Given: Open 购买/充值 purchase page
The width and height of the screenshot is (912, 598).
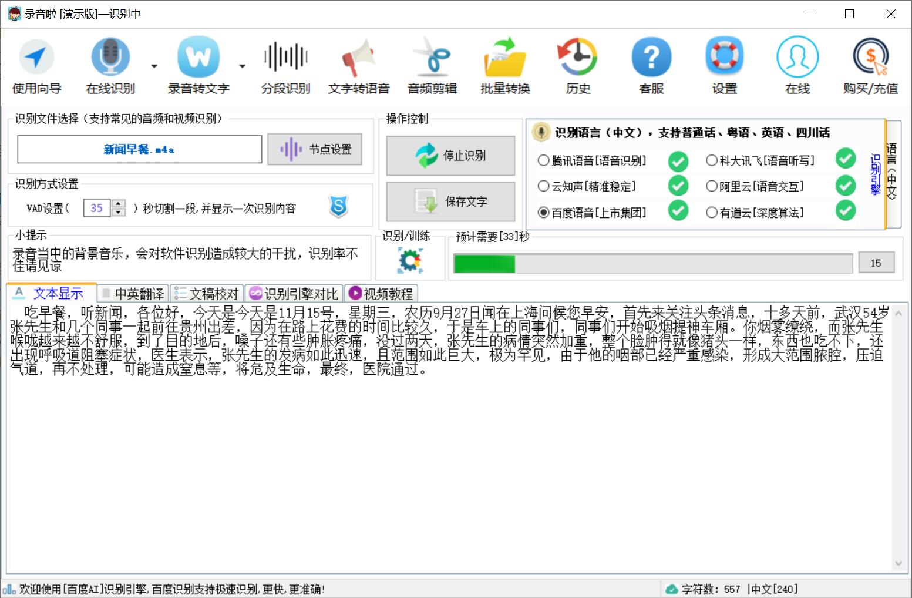Looking at the screenshot, I should pos(870,66).
